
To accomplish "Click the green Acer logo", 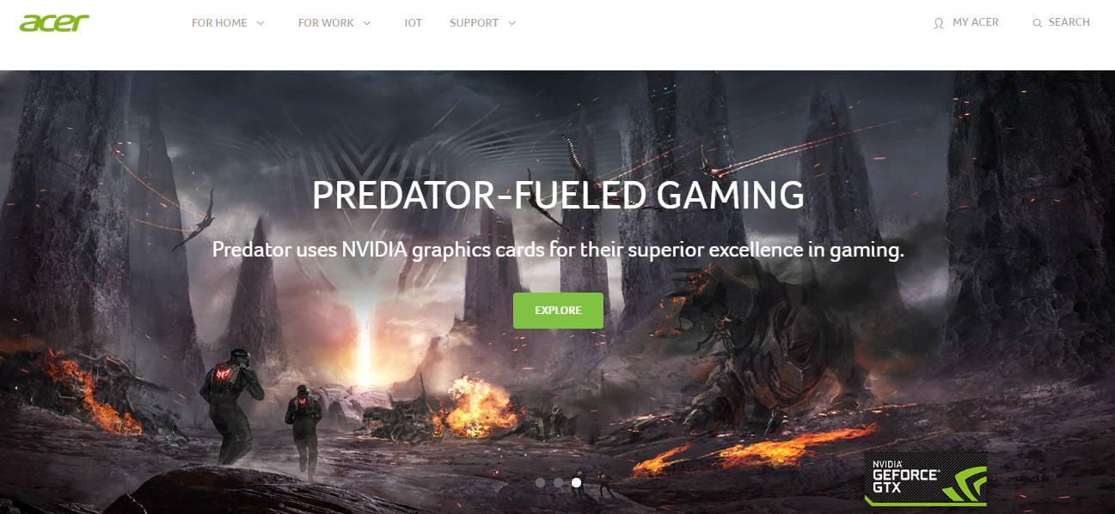I will pos(54,23).
